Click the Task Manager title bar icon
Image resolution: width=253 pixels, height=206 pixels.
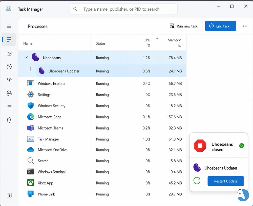(x=8, y=9)
